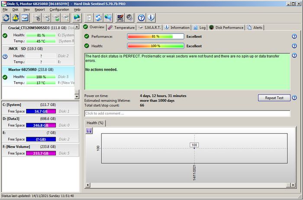
Task: Click question mark icon of JMCR SD disk
Action: point(5,56)
